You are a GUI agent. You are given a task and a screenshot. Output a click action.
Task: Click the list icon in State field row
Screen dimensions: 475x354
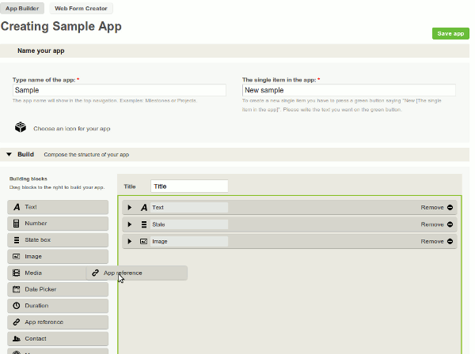point(144,224)
